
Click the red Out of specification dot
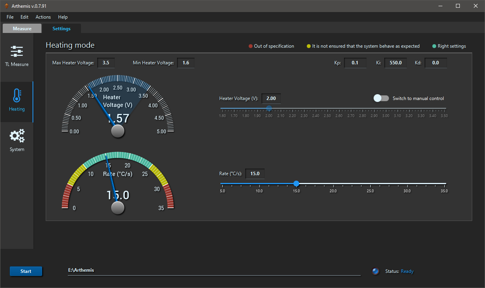click(x=251, y=46)
